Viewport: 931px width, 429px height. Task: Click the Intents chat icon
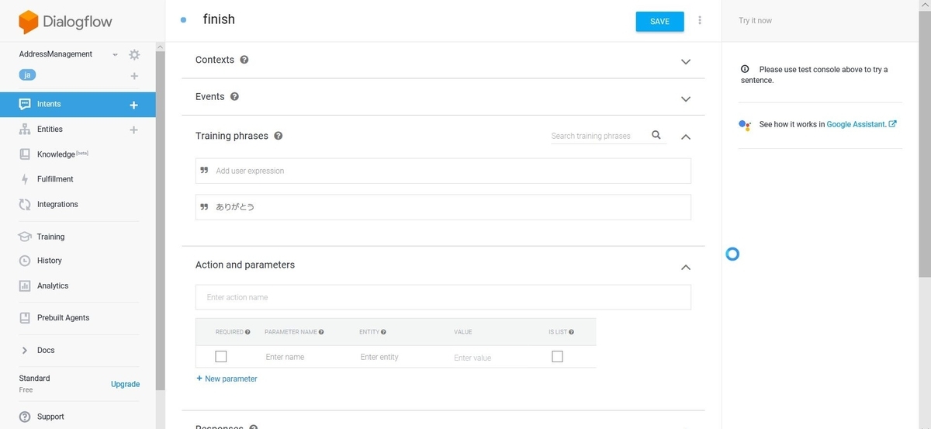(x=24, y=104)
